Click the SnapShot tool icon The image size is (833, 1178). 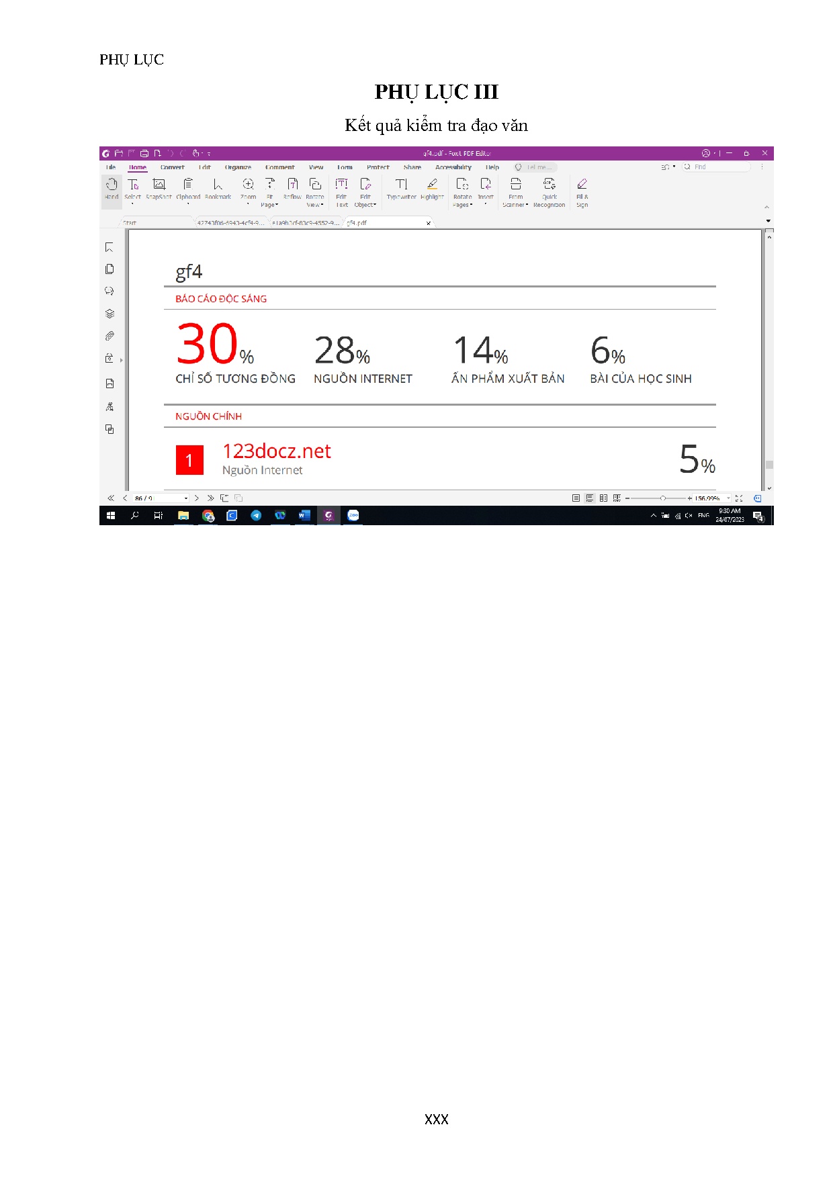[x=159, y=185]
